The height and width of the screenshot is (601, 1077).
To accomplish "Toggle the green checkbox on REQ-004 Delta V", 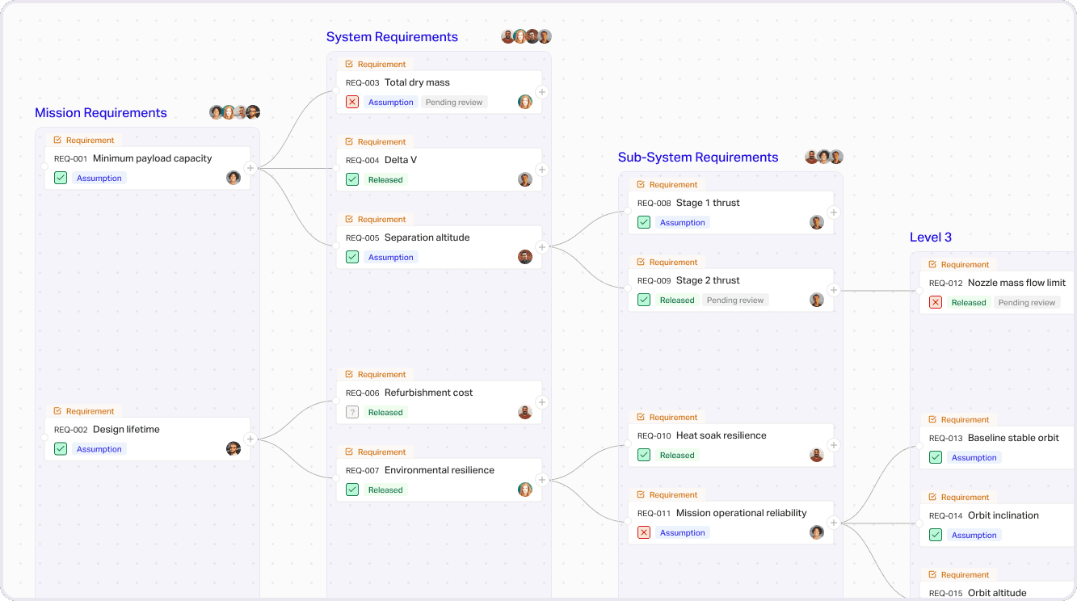I will 352,179.
